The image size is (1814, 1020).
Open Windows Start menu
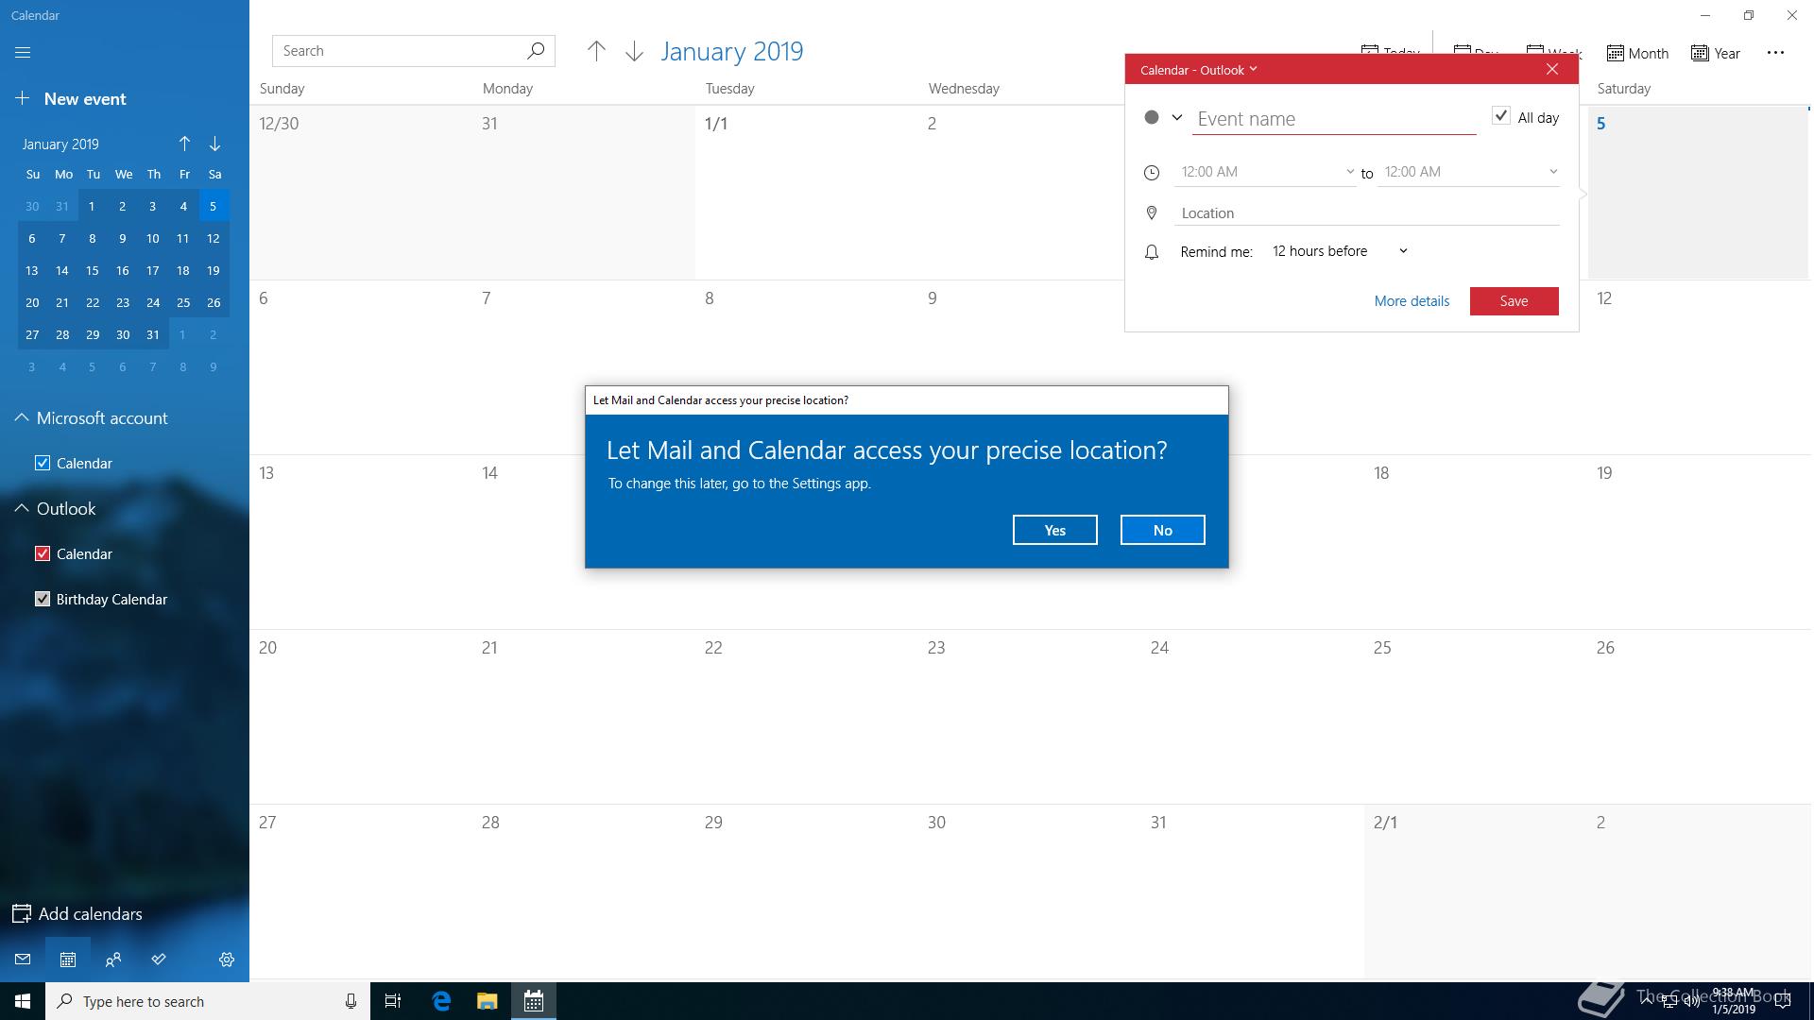[23, 1001]
